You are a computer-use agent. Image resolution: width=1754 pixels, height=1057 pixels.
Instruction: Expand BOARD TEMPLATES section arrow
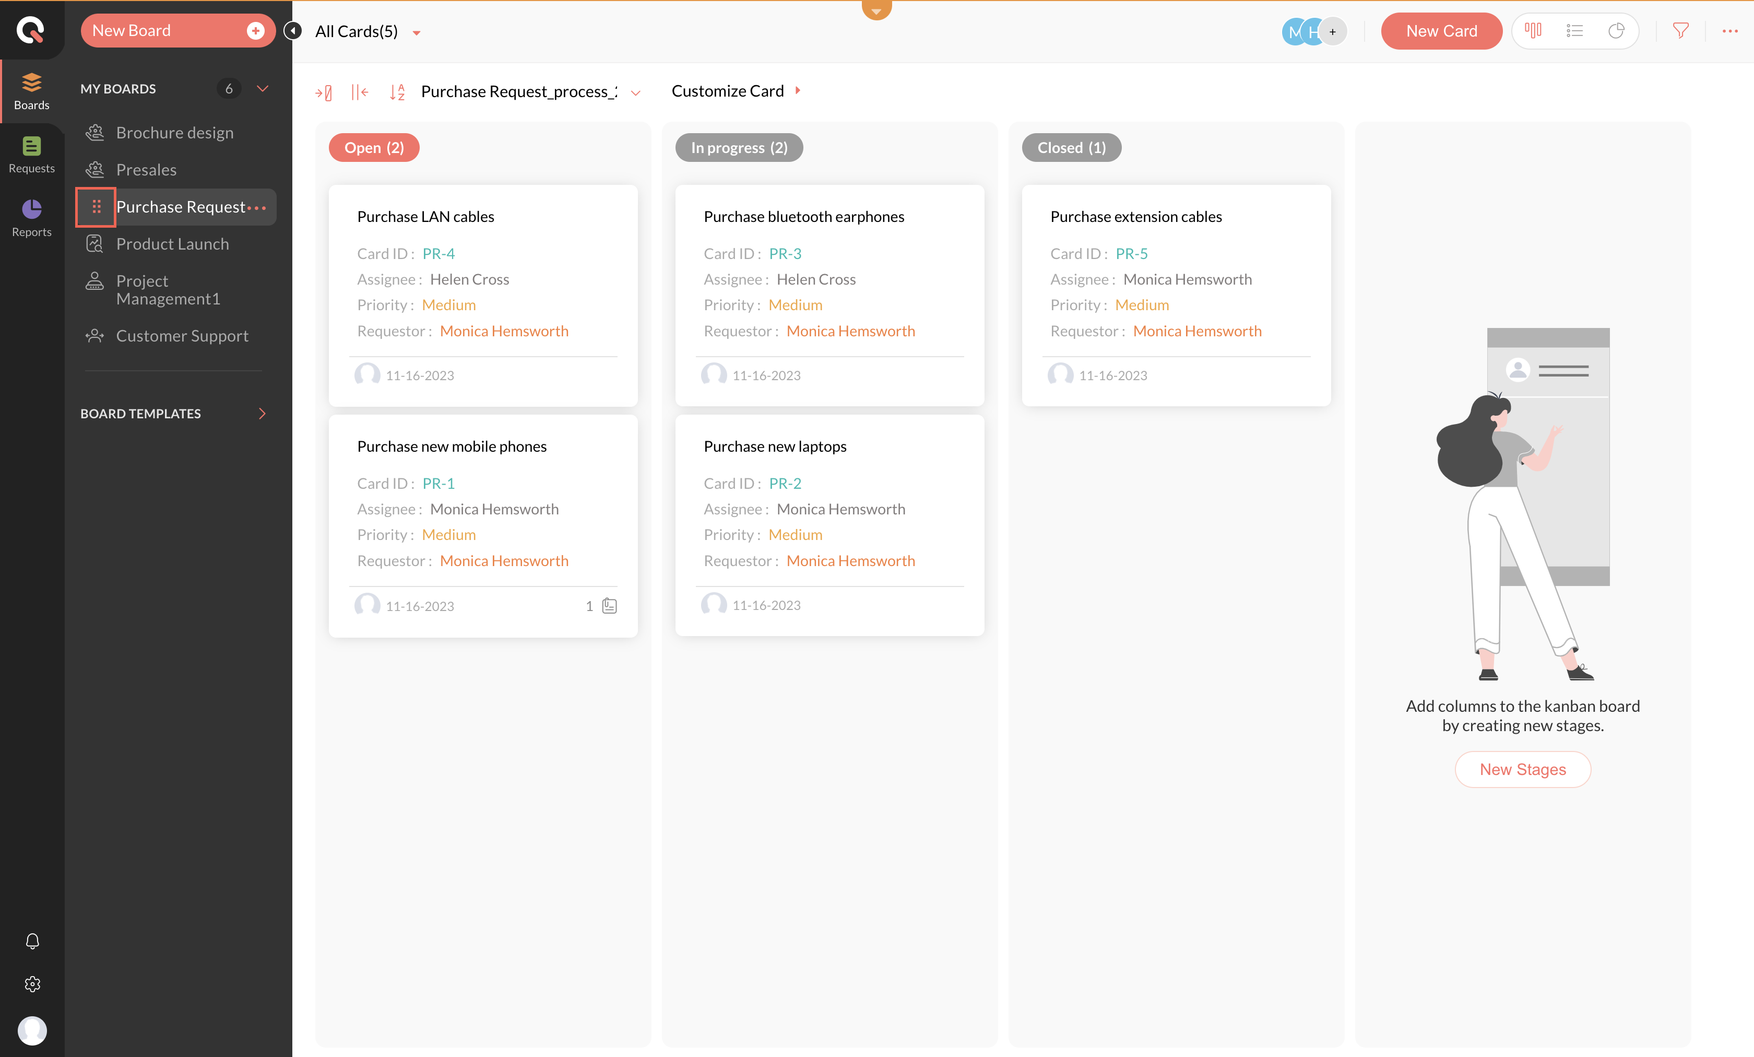click(262, 413)
